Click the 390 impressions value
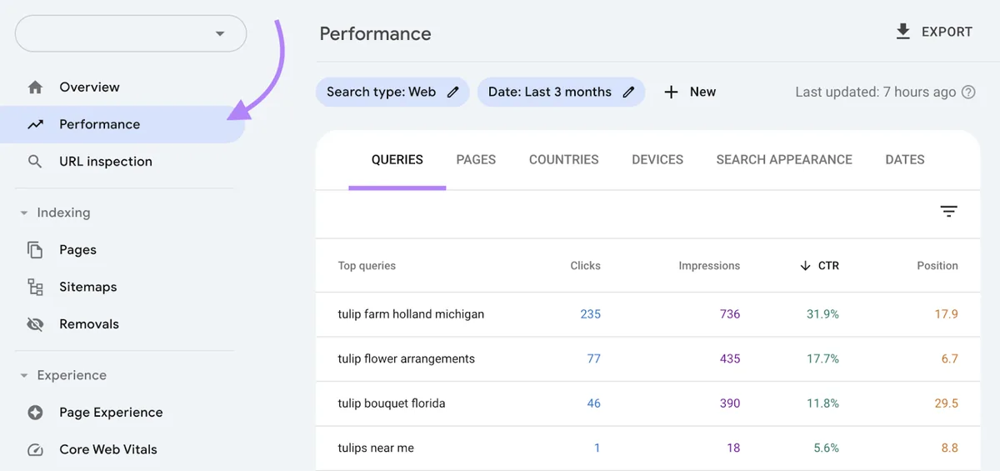The image size is (1000, 471). (730, 403)
